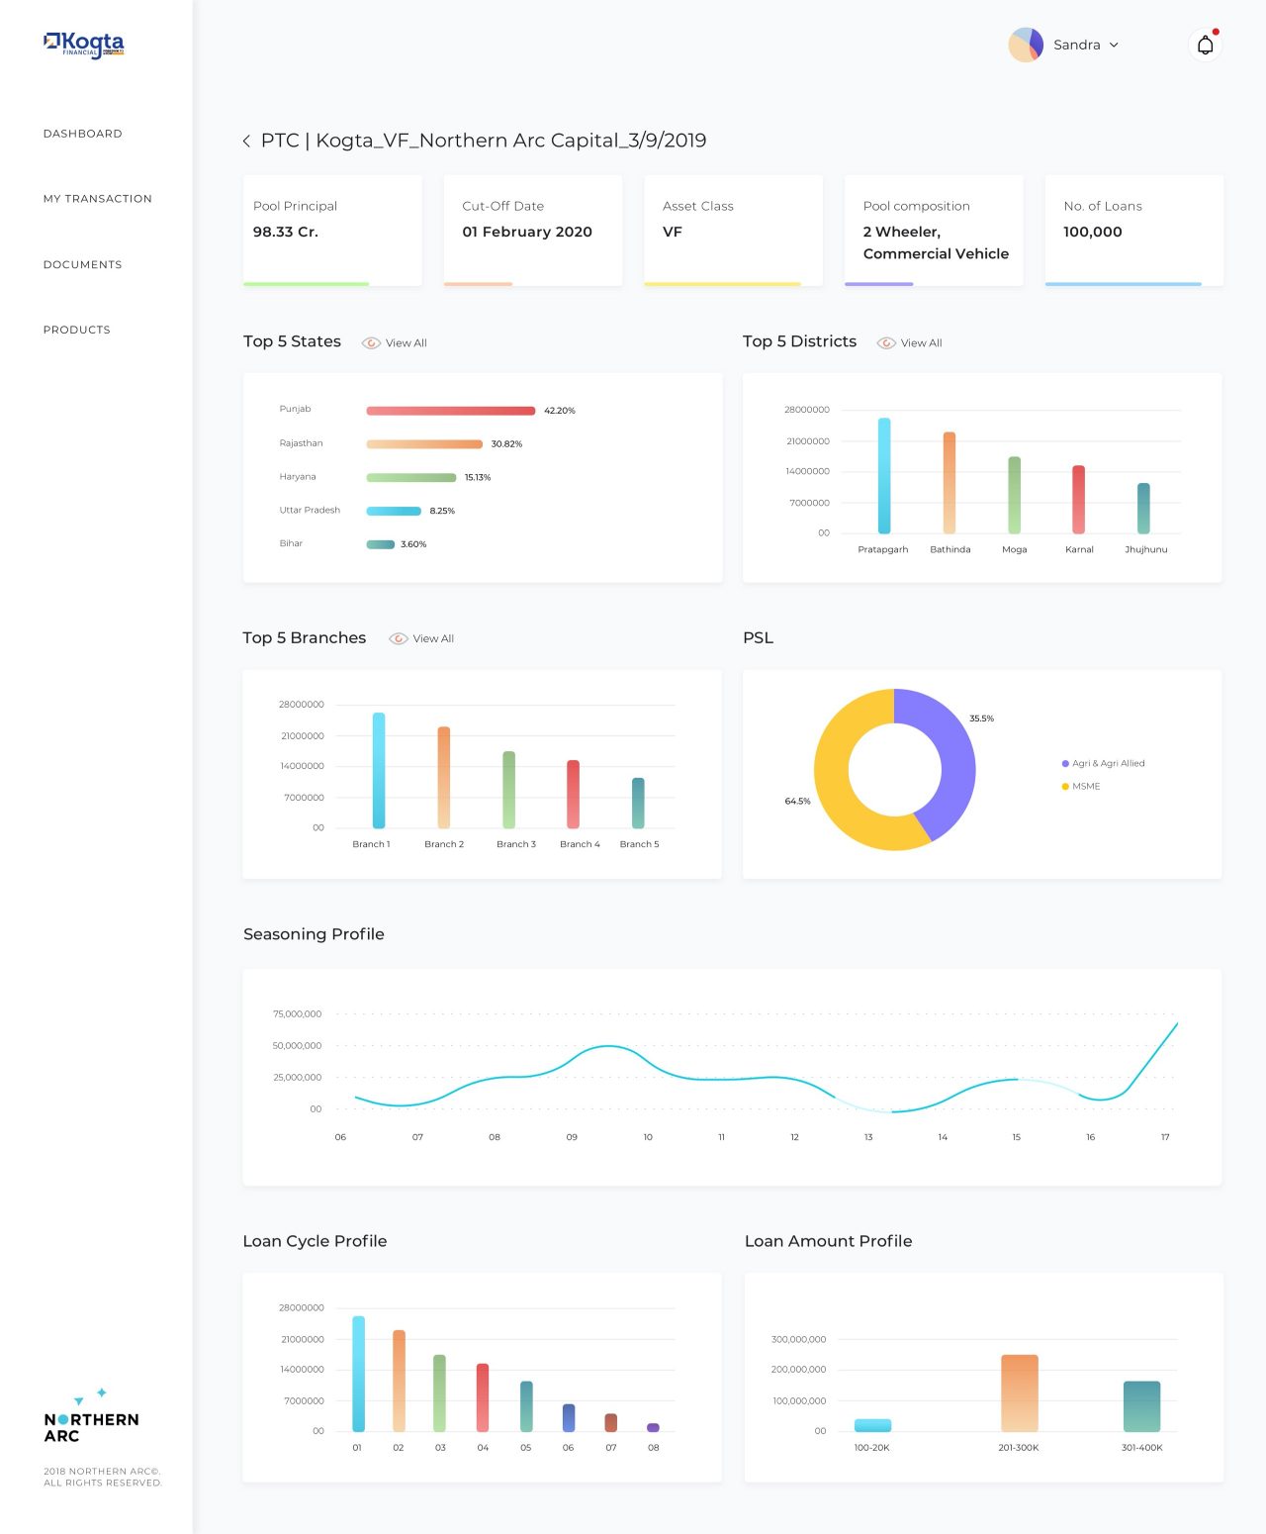Click View All link for Top 5 Districts

(922, 343)
